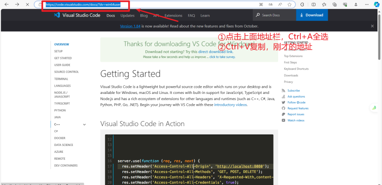Stop loading the page
The height and width of the screenshot is (185, 382).
click(28, 4)
